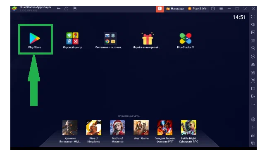This screenshot has width=260, height=152.
Task: Toggle fullscreen mode in the sidebar
Action: 253,17
